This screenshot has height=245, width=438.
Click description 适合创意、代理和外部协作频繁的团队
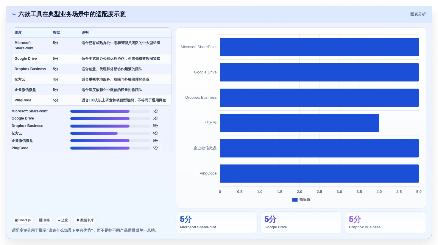112,69
